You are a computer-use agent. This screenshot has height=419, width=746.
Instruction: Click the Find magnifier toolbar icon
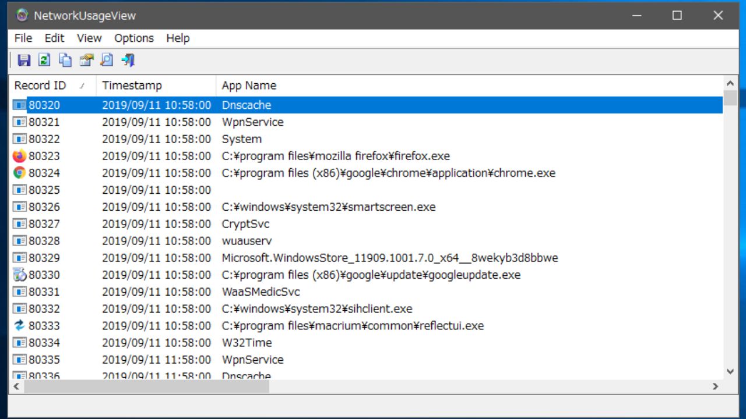click(x=107, y=60)
